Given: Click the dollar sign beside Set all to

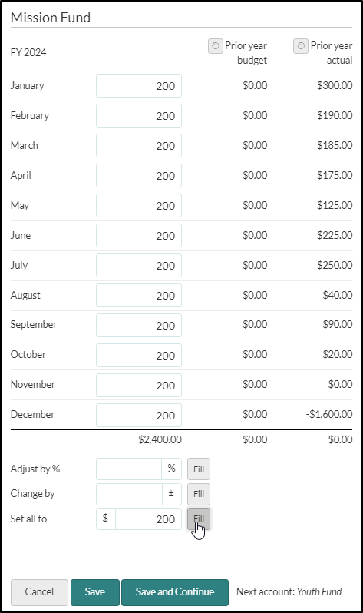Looking at the screenshot, I should [105, 519].
